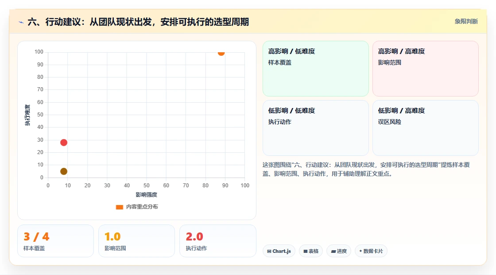The width and height of the screenshot is (496, 275).
Task: Toggle the 内容重点分布 legend swatch
Action: pos(119,207)
